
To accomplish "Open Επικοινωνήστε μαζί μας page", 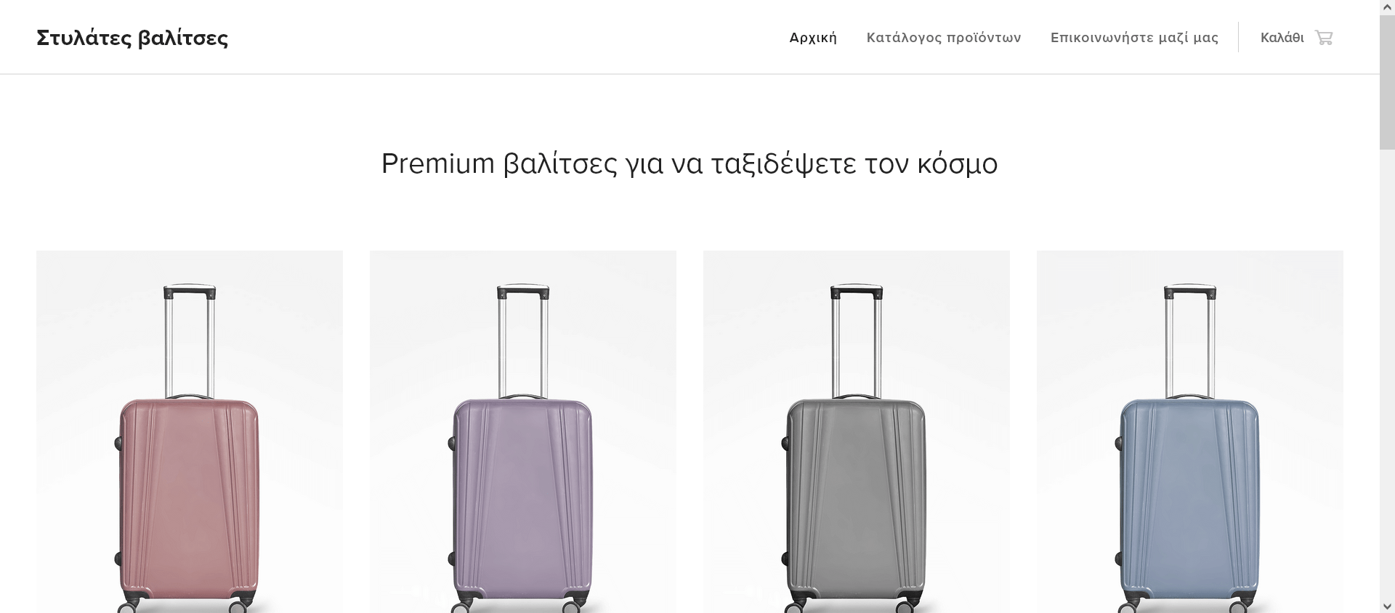I will tap(1134, 38).
